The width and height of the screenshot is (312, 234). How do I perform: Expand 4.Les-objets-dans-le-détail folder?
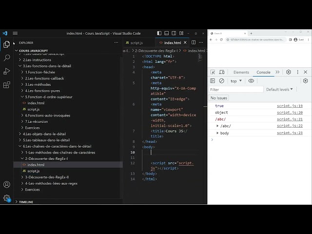click(44, 134)
